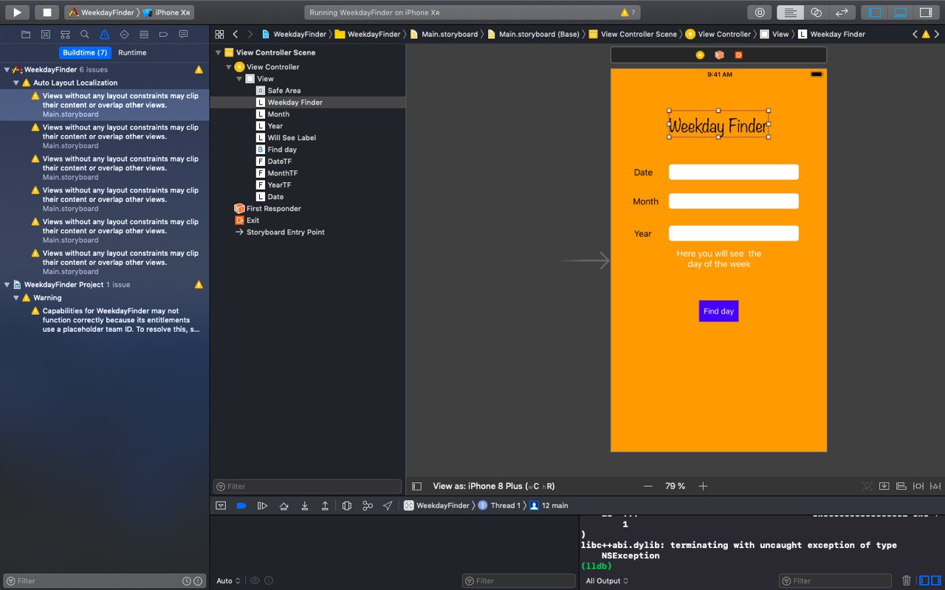
Task: Collapse Auto Layout Localization group
Action: pyautogui.click(x=16, y=83)
